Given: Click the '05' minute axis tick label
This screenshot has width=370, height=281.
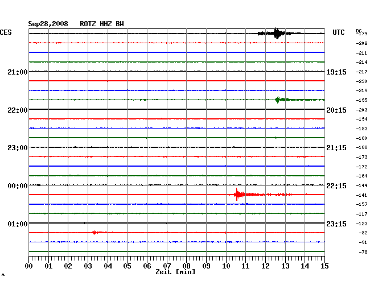Looking at the screenshot, I should click(x=127, y=266).
